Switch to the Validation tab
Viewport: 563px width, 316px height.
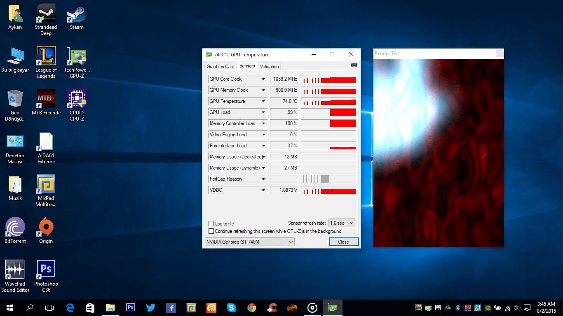tap(270, 67)
